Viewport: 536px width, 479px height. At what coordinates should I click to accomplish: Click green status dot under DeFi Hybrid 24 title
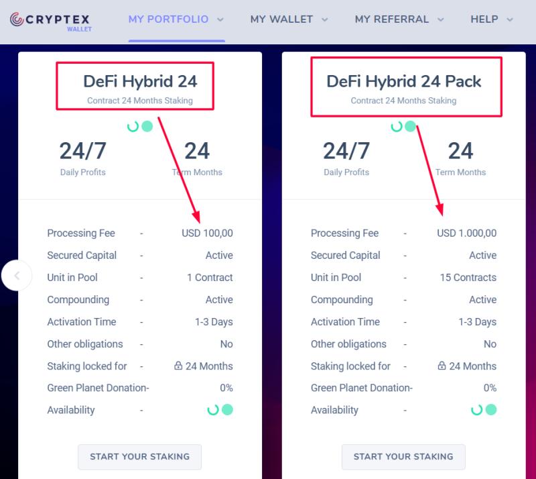tap(147, 126)
